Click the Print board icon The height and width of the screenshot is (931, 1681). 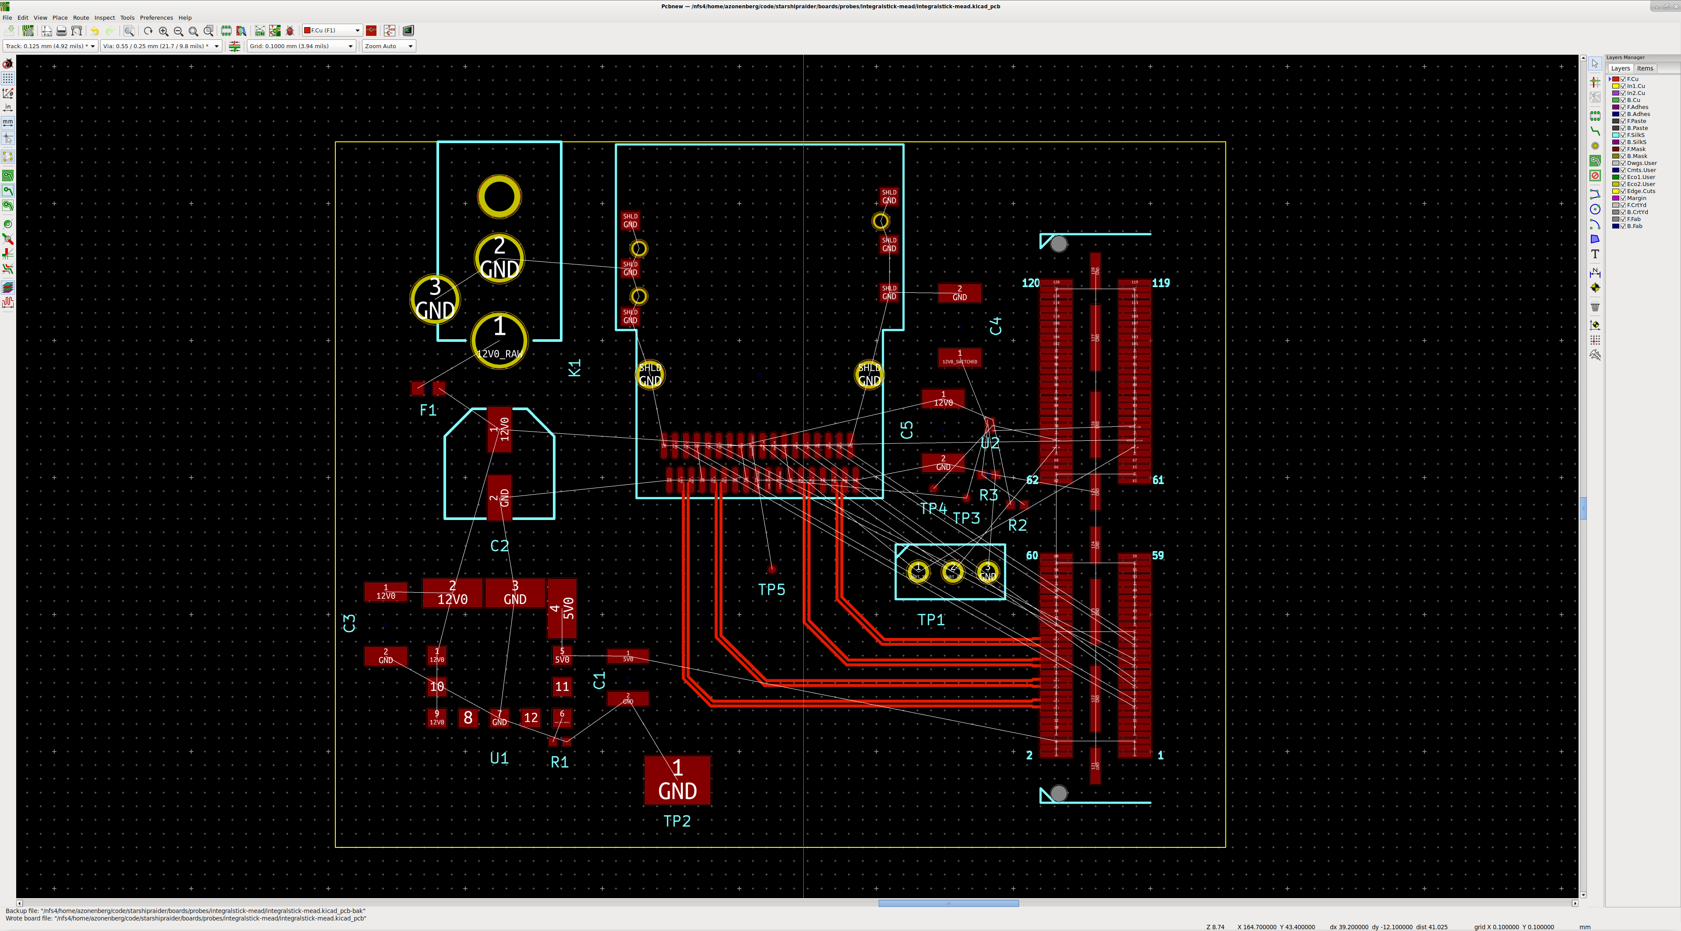[x=61, y=31]
